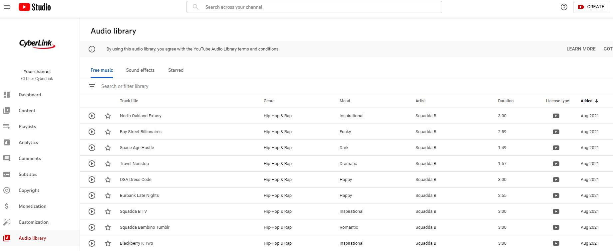Star the OSA Dress Code track
This screenshot has width=613, height=251.
pos(108,180)
